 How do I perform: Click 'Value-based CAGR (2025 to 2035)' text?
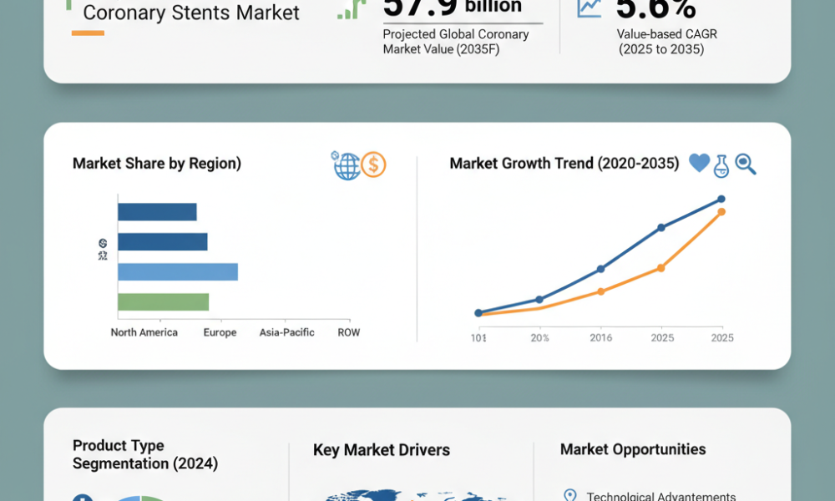(x=666, y=42)
